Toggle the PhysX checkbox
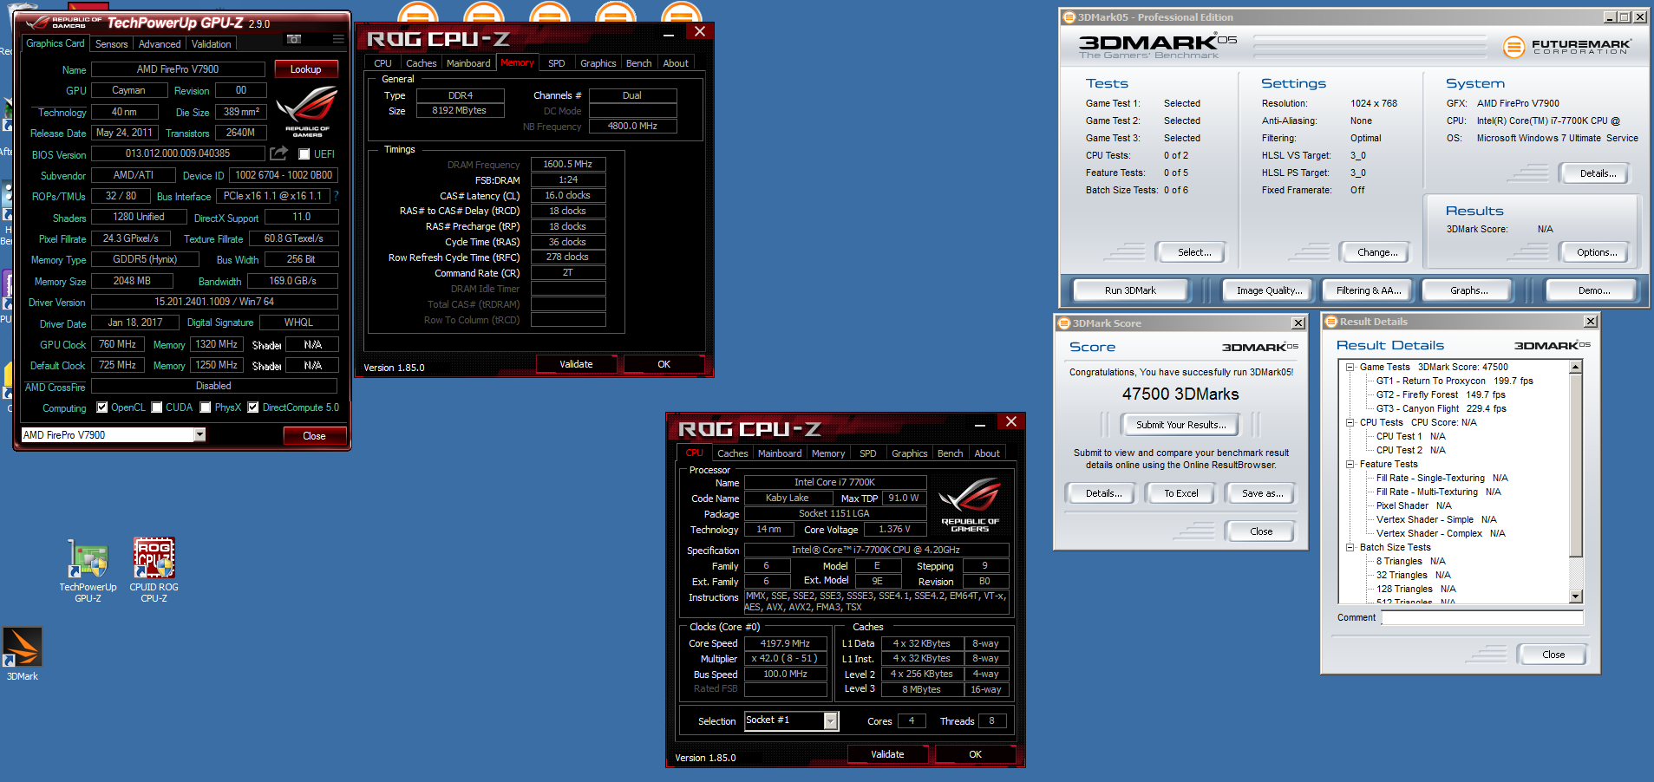 coord(206,407)
